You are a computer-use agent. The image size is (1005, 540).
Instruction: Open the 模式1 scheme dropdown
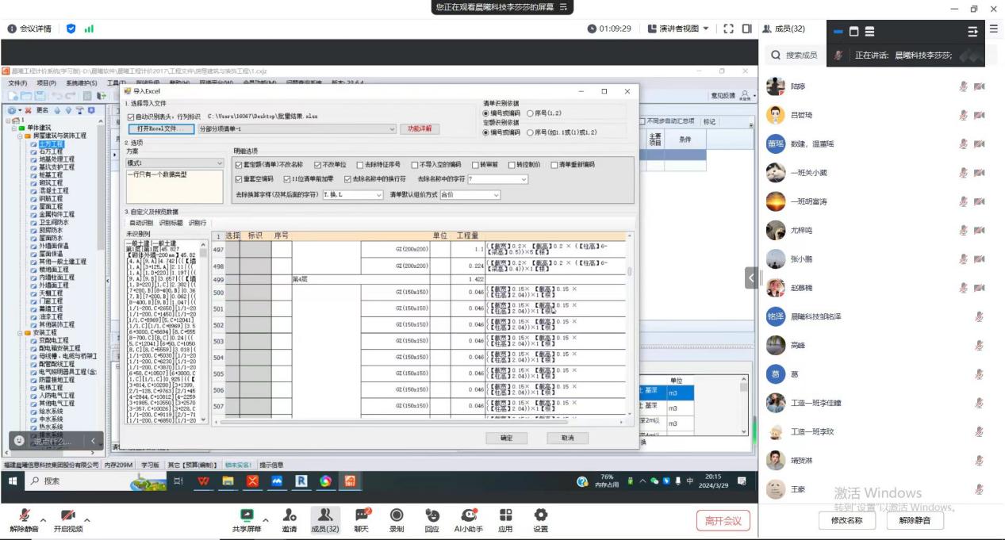(220, 163)
